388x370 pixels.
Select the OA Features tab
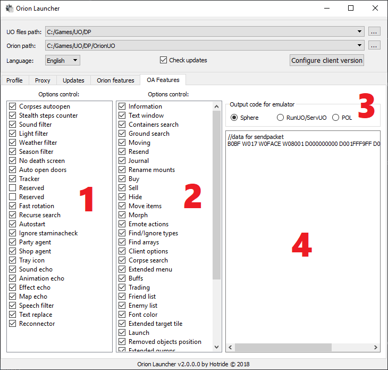[x=163, y=80]
